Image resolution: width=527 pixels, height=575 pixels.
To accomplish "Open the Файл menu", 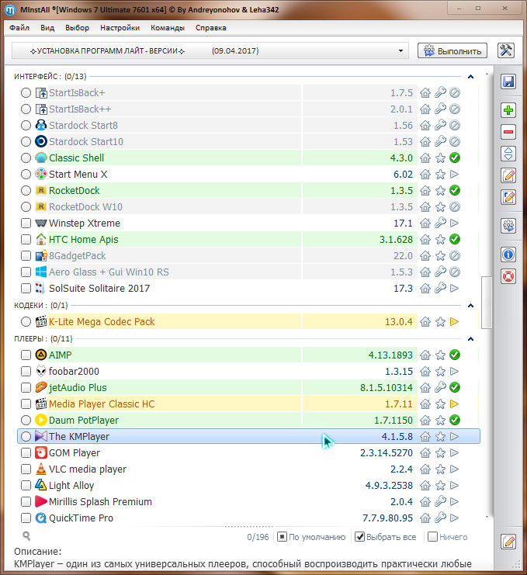I will tap(19, 28).
